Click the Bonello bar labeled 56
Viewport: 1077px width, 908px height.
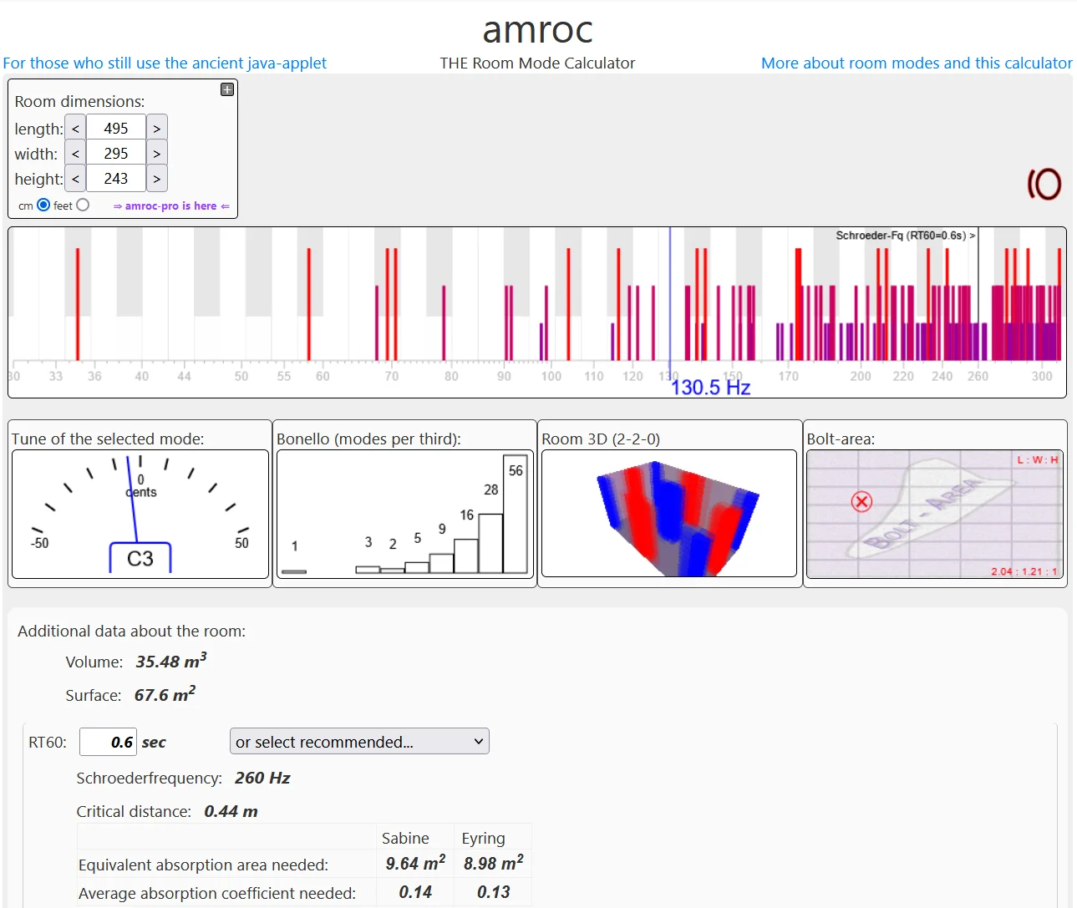(516, 514)
